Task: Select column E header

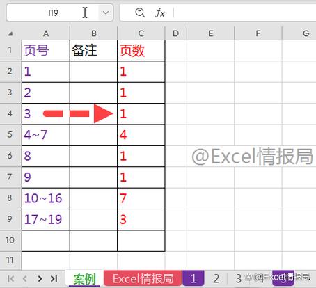Action: tap(210, 33)
